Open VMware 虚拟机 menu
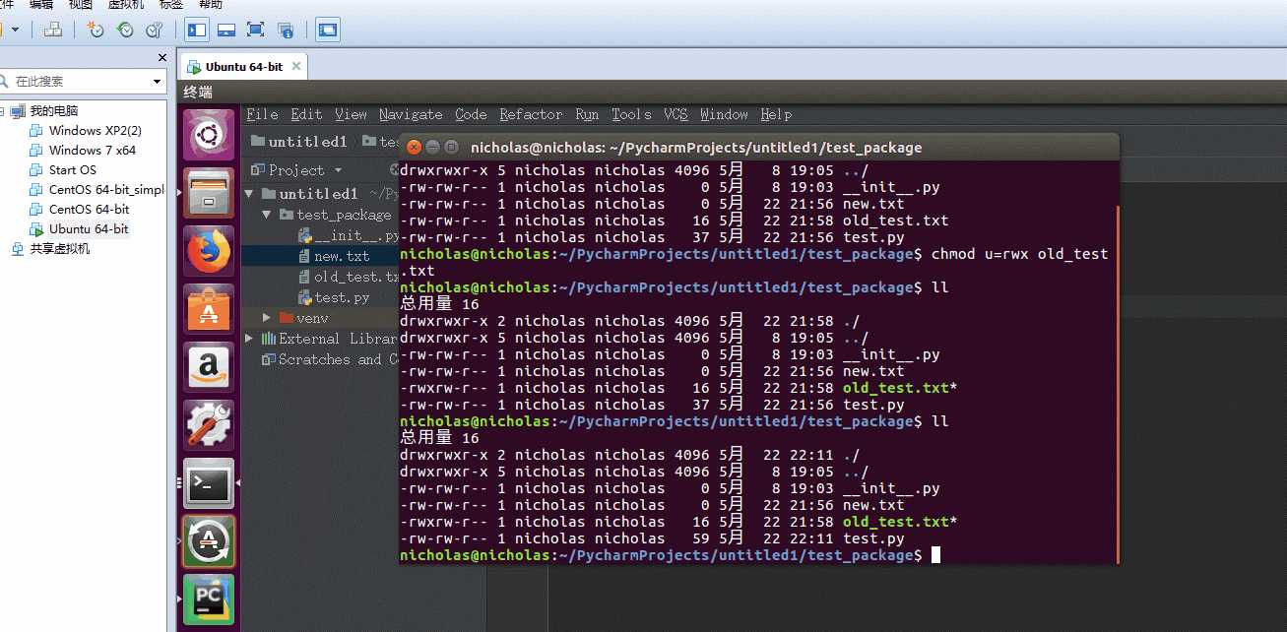 tap(125, 4)
